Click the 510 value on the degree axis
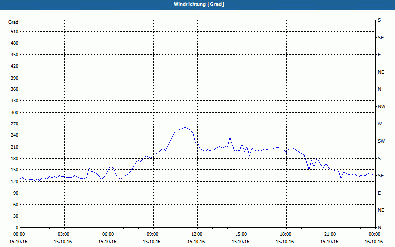This screenshot has height=247, width=395. click(x=14, y=32)
